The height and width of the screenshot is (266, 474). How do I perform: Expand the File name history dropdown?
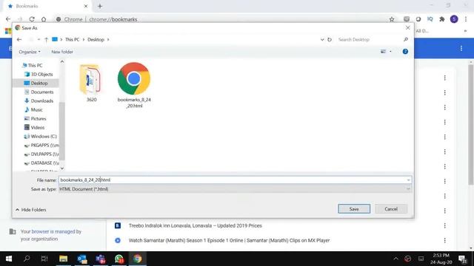[x=408, y=180]
